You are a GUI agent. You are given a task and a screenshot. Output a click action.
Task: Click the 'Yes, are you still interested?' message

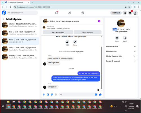pyautogui.click(x=89, y=73)
